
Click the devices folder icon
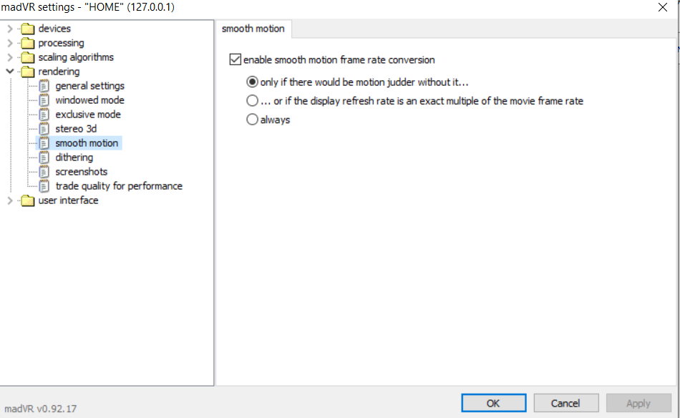tap(28, 29)
